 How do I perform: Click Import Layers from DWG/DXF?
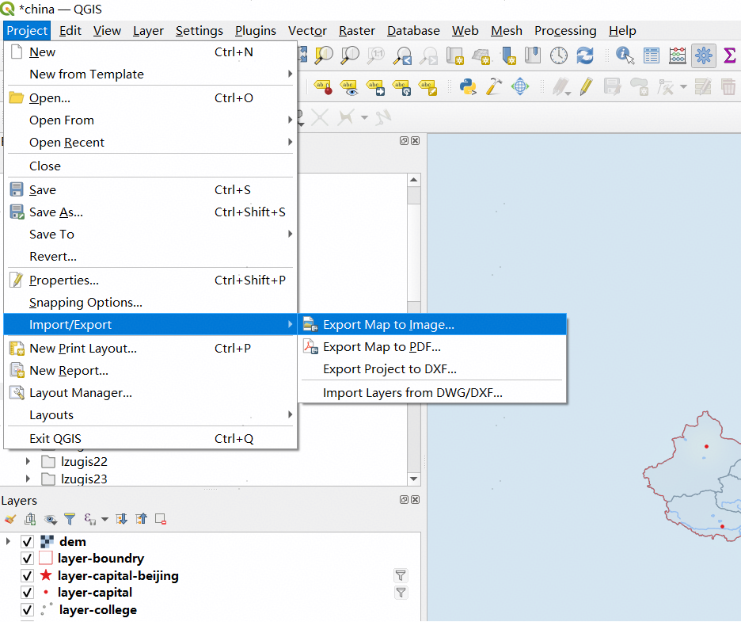tap(412, 392)
